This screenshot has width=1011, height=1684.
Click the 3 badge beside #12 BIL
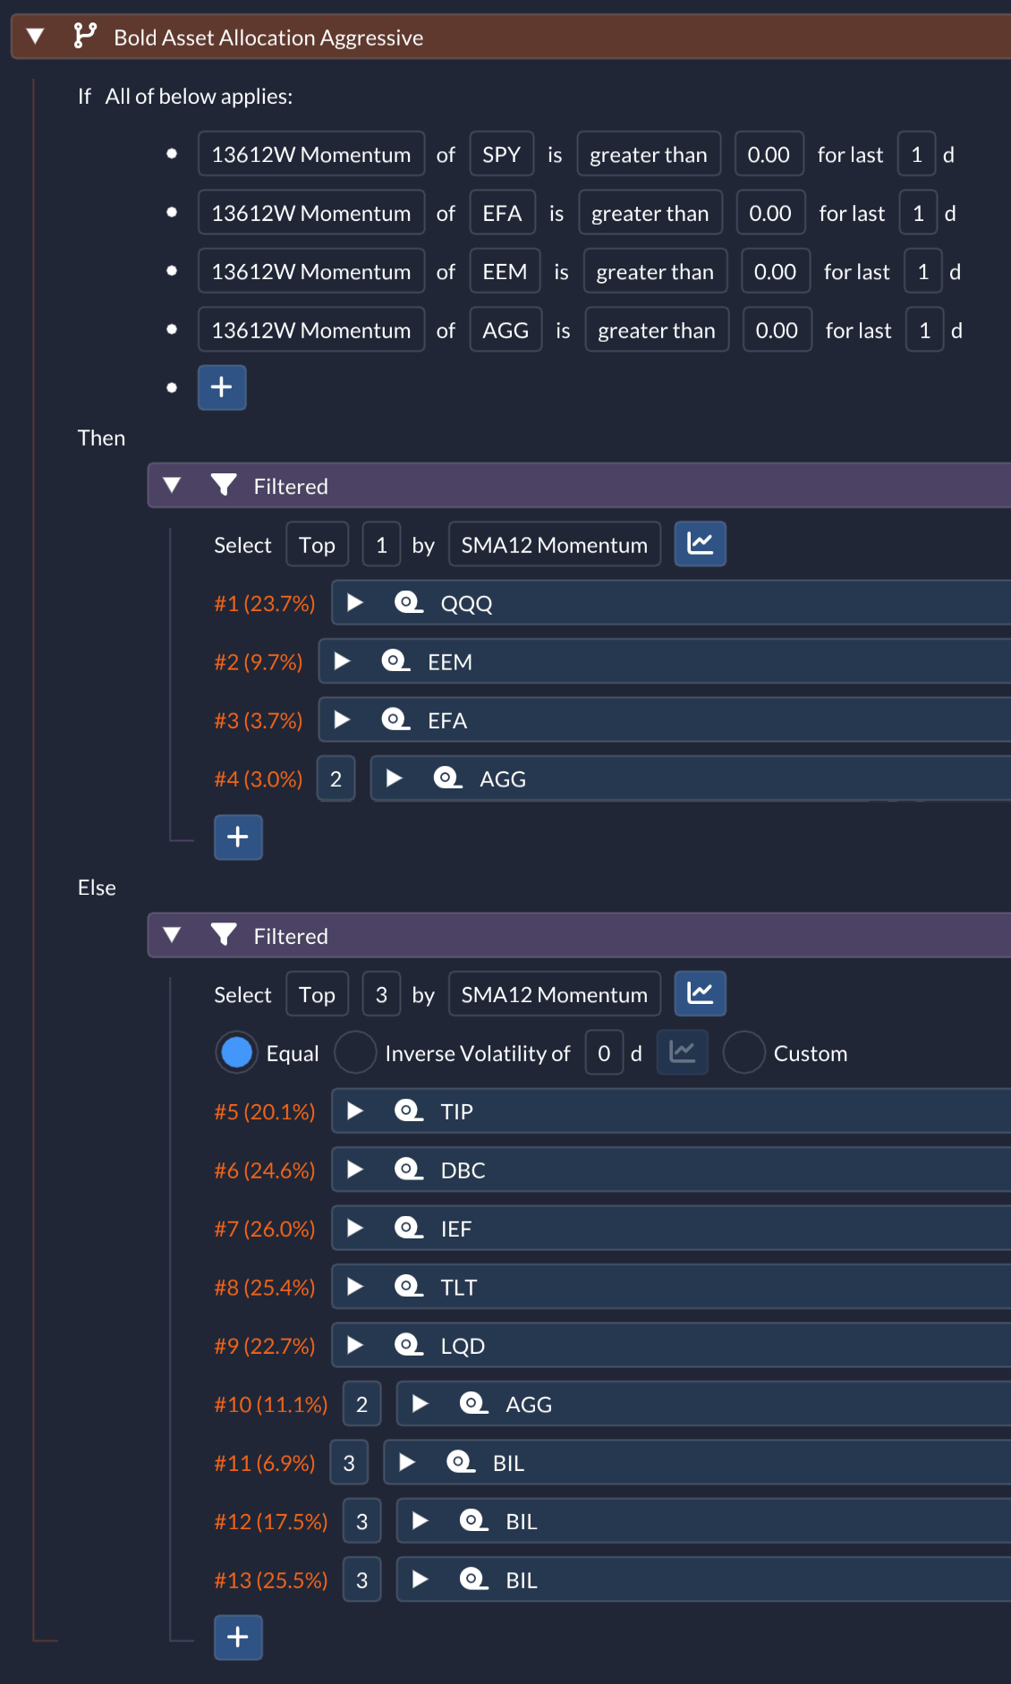click(361, 1521)
